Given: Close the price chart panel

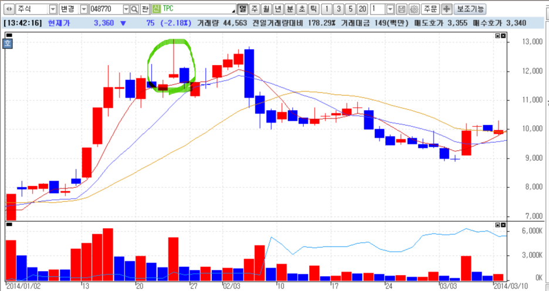Looking at the screenshot, I should (503, 36).
